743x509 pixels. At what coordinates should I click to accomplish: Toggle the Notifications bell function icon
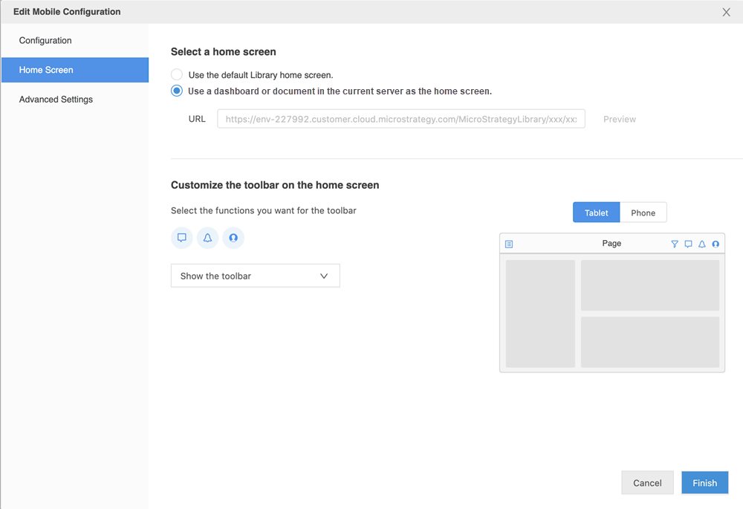pyautogui.click(x=208, y=238)
